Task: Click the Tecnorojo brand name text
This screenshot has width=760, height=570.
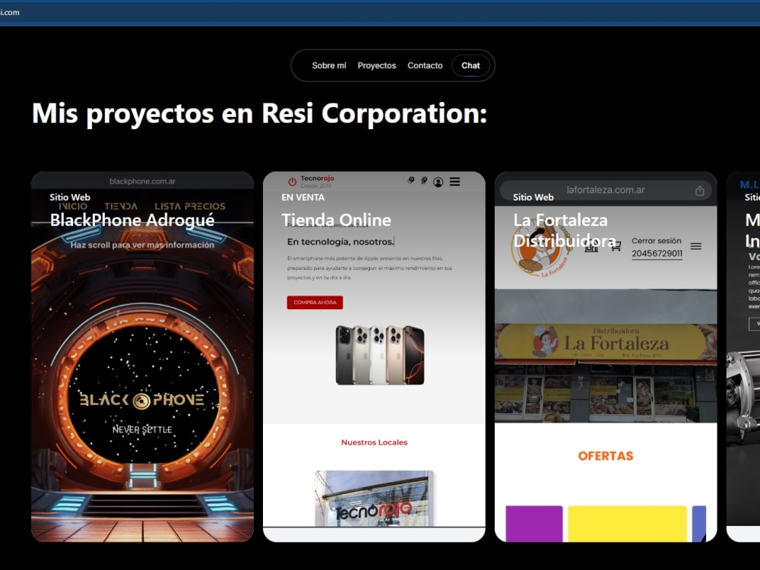Action: click(318, 179)
